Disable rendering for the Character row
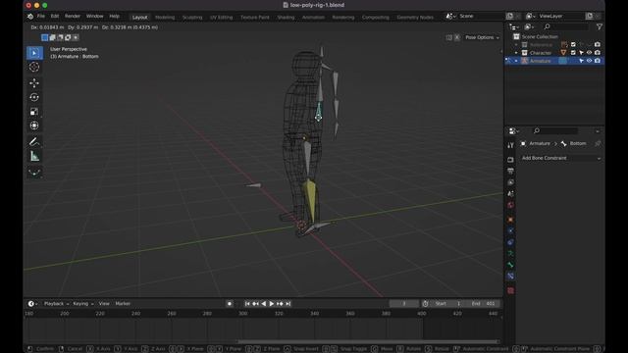628x353 pixels. tap(598, 53)
